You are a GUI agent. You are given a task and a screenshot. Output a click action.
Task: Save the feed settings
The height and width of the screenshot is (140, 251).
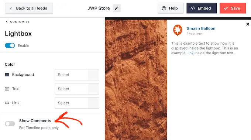point(233,8)
